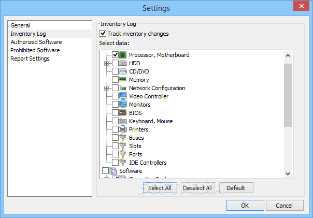The height and width of the screenshot is (218, 313).
Task: Tick the IDE Controllers checkbox
Action: point(115,163)
